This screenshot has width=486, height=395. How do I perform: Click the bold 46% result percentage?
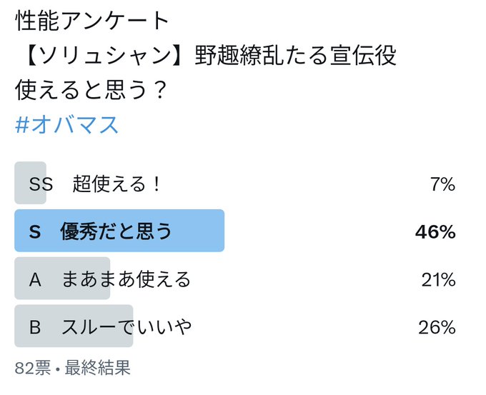(435, 231)
